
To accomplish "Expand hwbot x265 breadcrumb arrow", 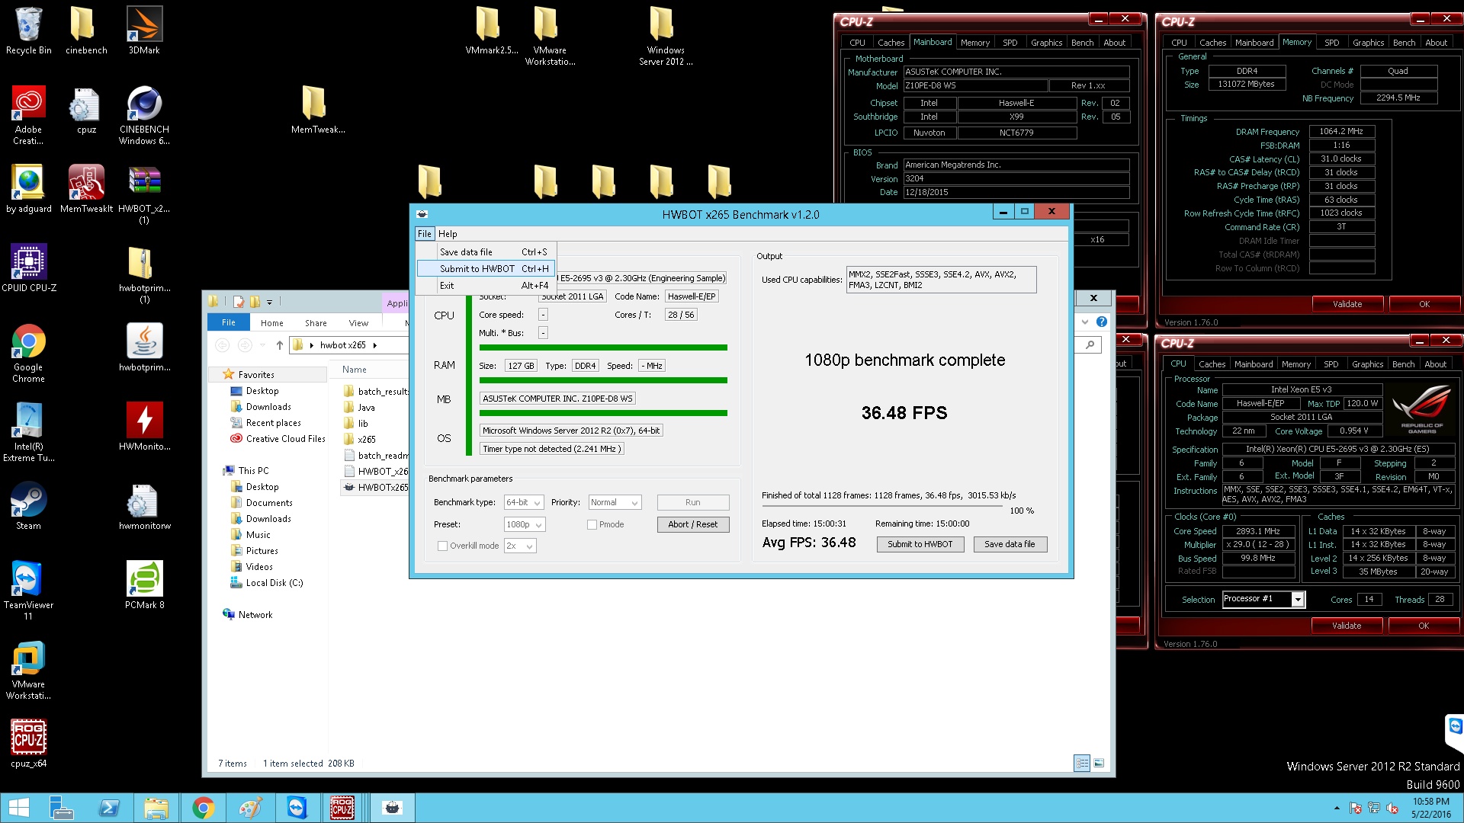I will click(374, 345).
